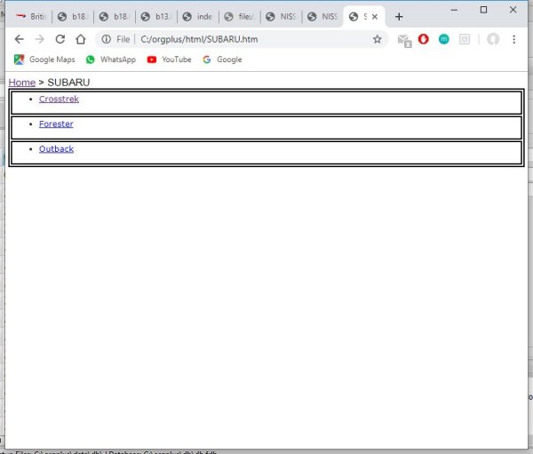This screenshot has height=454, width=533.
Task: Reload the SUBARU page
Action: [60, 39]
